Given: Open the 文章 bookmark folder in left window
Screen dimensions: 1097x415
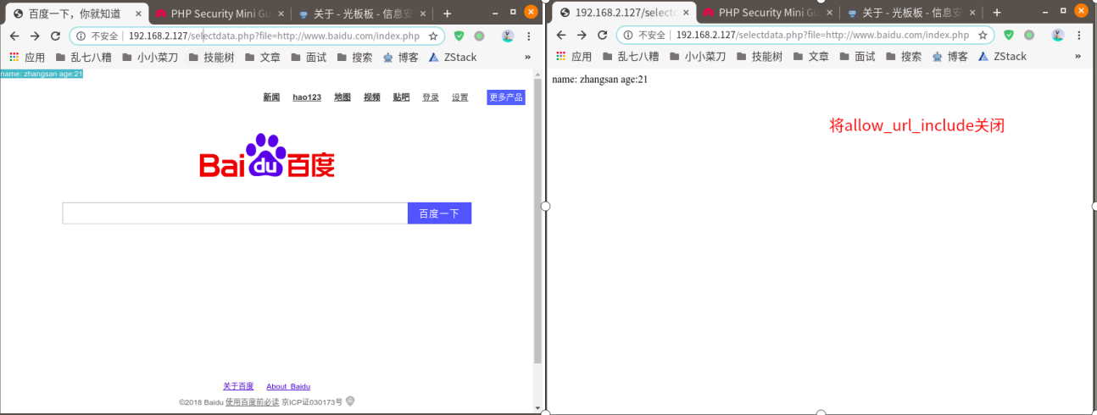Looking at the screenshot, I should [263, 57].
